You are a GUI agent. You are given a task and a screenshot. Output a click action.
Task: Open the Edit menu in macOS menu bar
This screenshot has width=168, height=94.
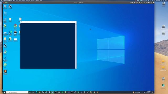(17, 1)
